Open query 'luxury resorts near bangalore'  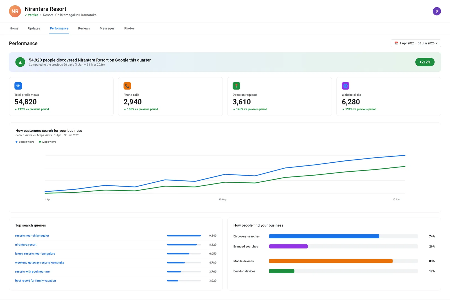35,254
